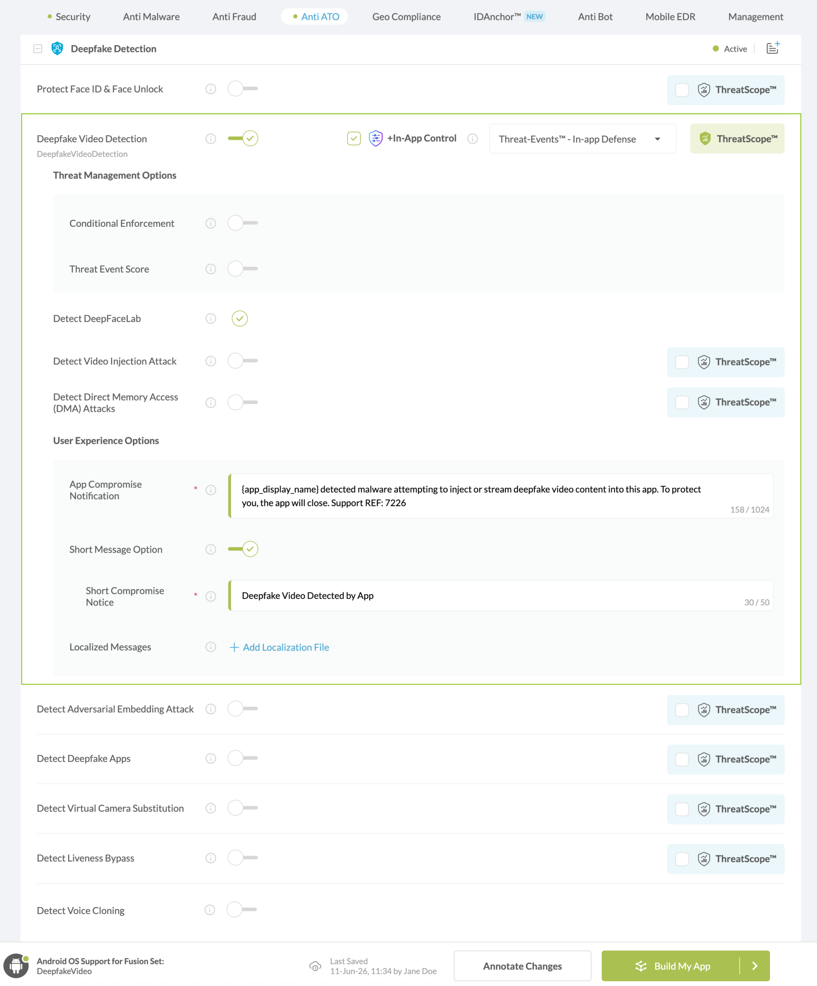Open the Build My App arrow menu
The image size is (817, 986).
coord(755,966)
